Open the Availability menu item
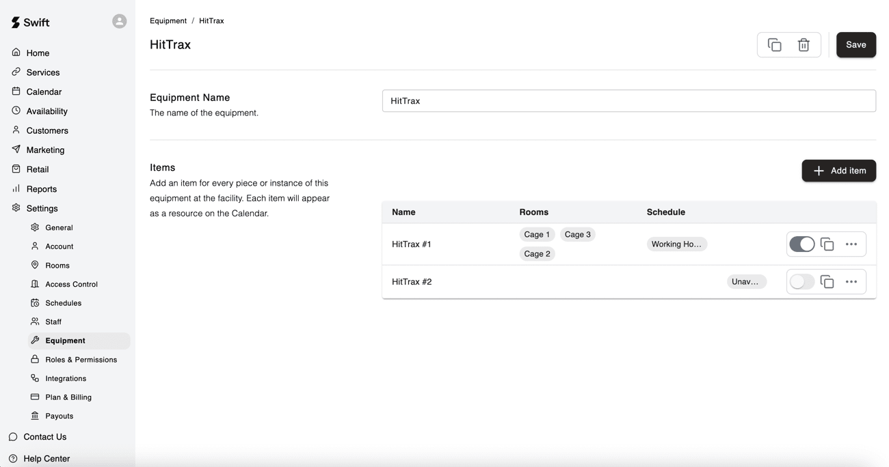Viewport: 889px width, 467px height. (x=47, y=111)
